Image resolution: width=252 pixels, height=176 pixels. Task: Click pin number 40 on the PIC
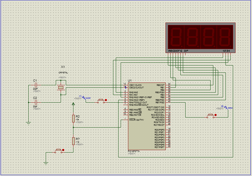pos(169,101)
